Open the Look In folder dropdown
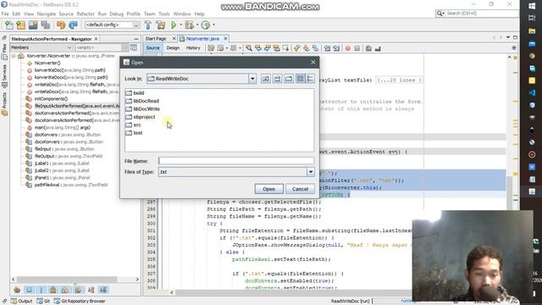Image resolution: width=542 pixels, height=305 pixels. pos(252,79)
